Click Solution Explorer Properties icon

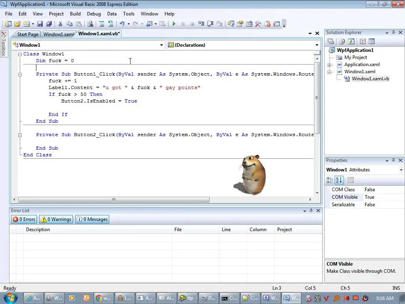(331, 41)
